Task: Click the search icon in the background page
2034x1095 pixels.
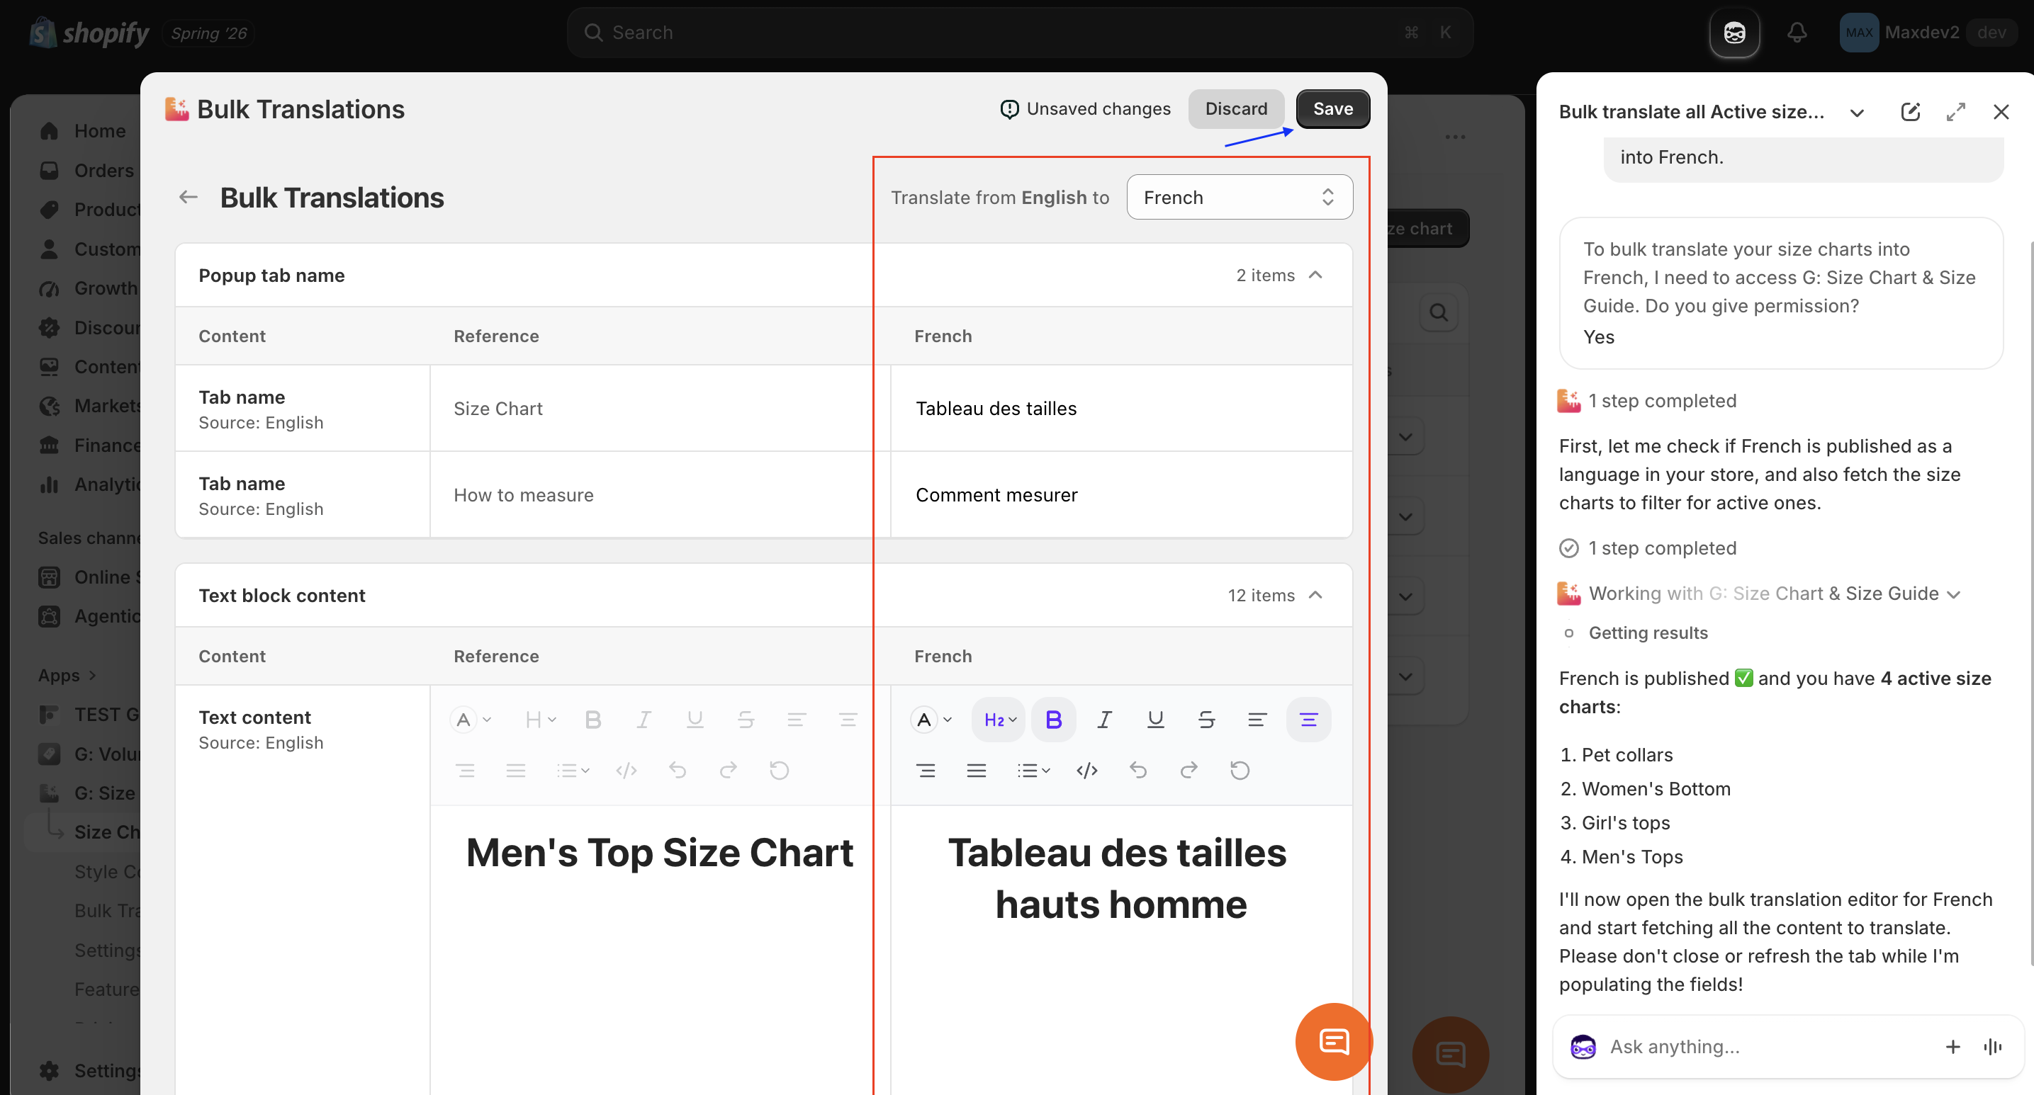Action: (1439, 312)
